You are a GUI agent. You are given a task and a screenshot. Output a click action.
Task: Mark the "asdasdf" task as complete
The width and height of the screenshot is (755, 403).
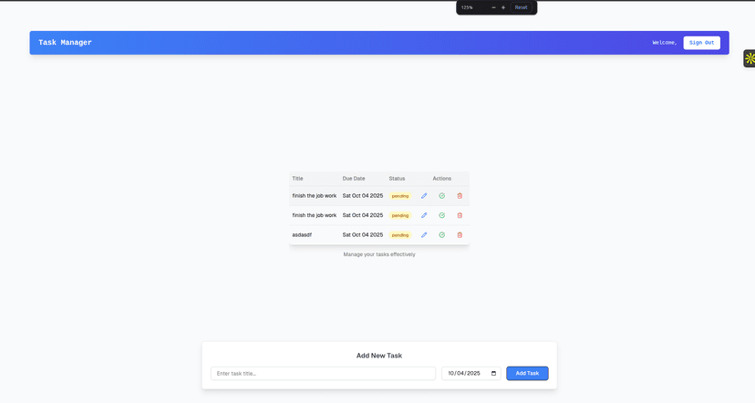tap(442, 235)
